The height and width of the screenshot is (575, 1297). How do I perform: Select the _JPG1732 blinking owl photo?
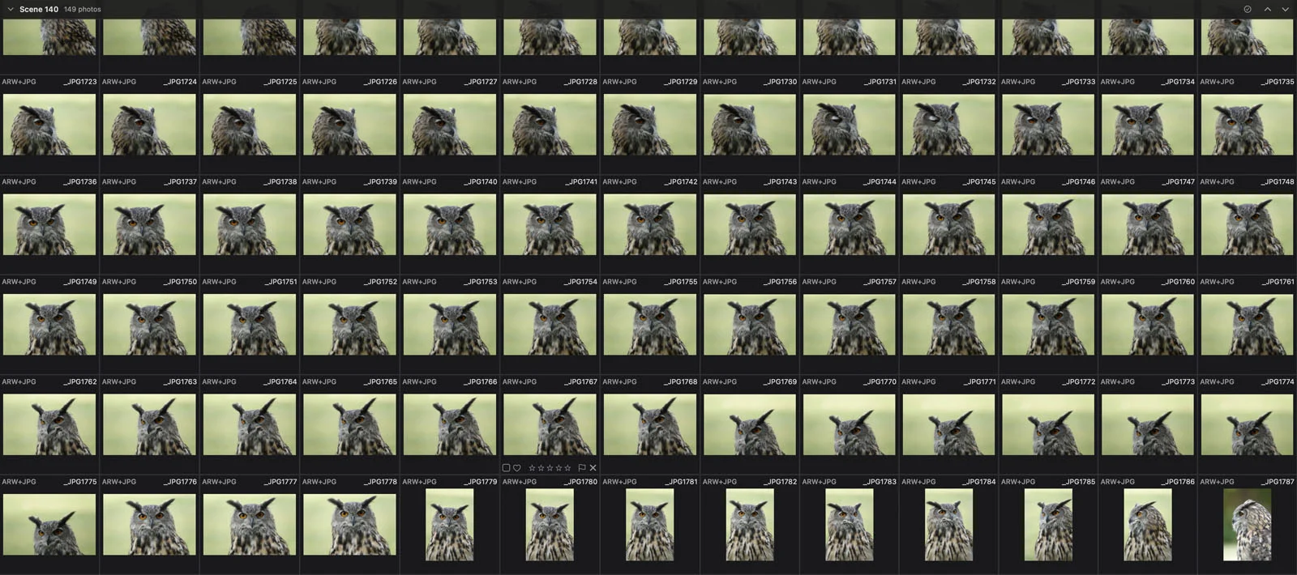[x=948, y=125]
